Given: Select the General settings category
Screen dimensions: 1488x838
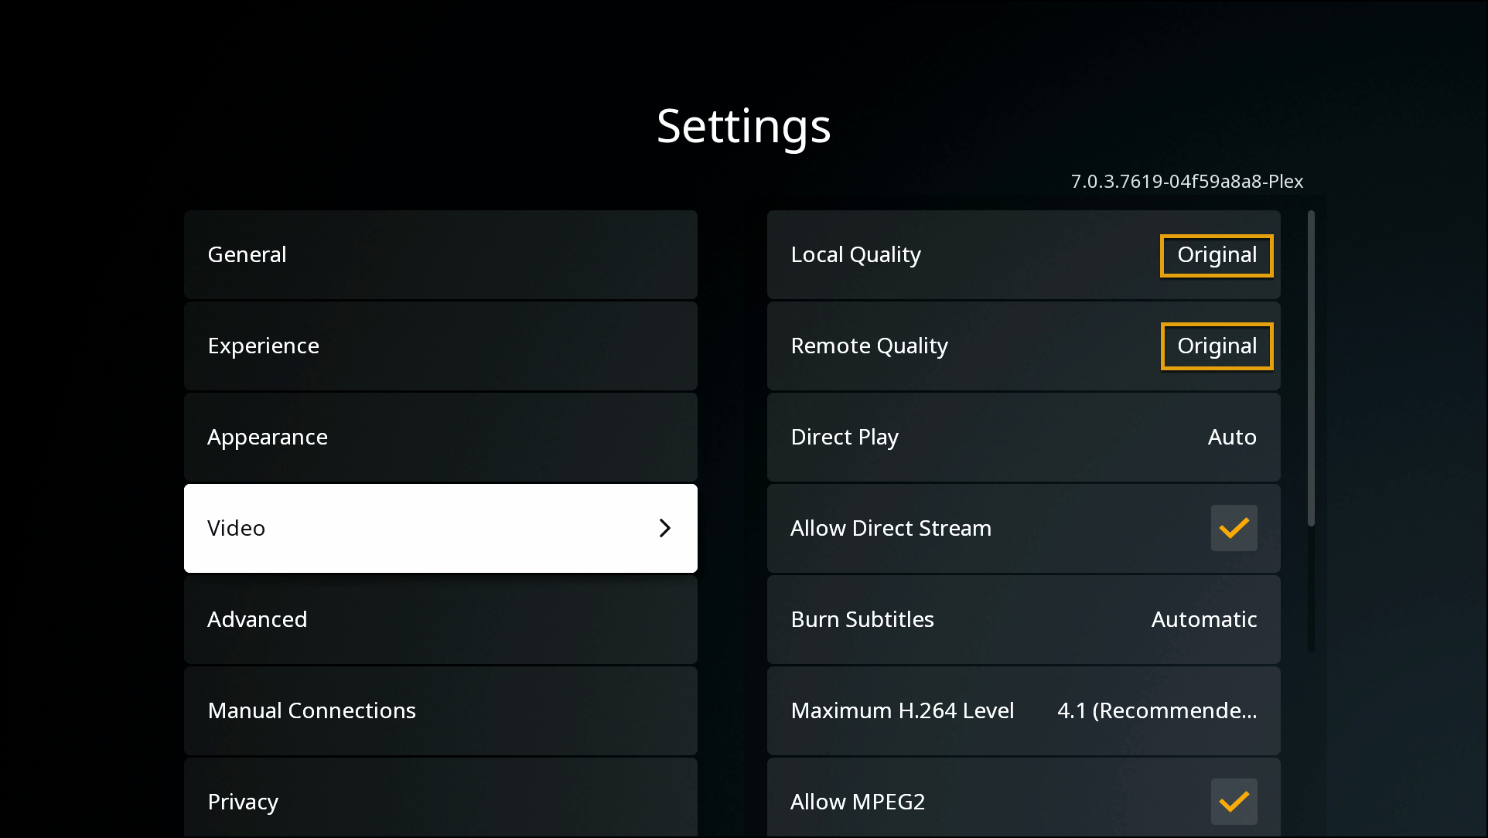Looking at the screenshot, I should (440, 254).
